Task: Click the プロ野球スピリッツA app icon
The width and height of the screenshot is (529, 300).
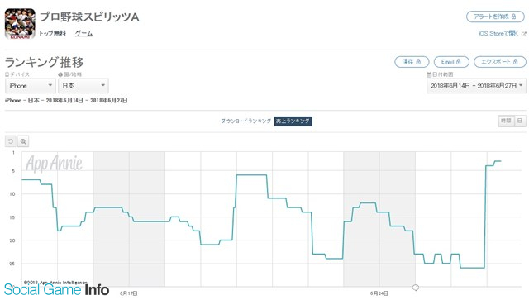Action: point(20,24)
